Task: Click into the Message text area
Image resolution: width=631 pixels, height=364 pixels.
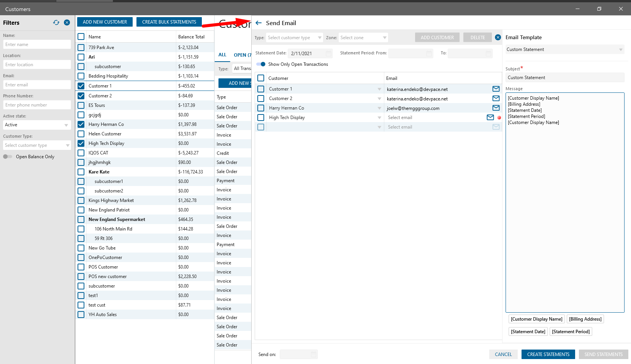Action: pyautogui.click(x=565, y=202)
